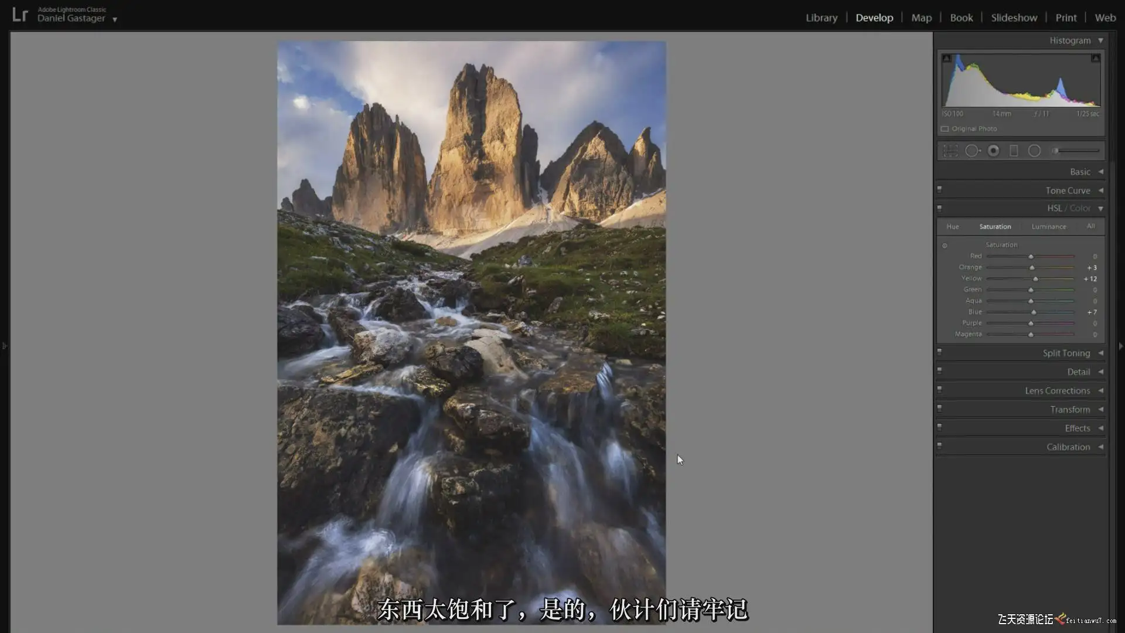Select the Graduated Filter tool

1014,151
